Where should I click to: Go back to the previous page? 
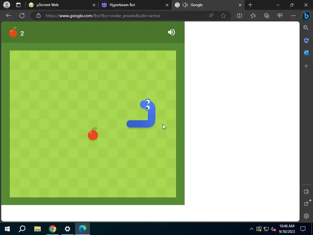(x=9, y=16)
